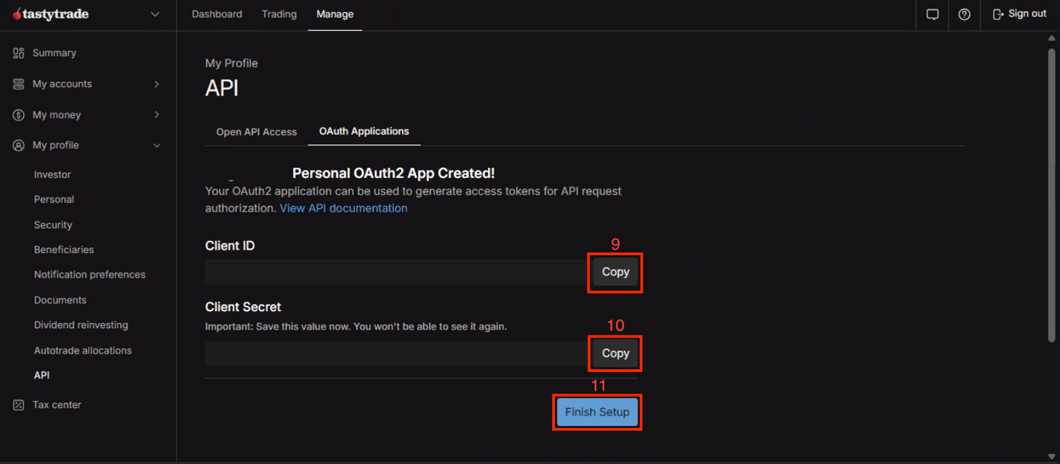This screenshot has height=464, width=1060.
Task: Expand the My accounts chevron
Action: tap(157, 84)
